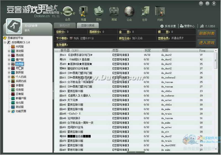Expand the 兵团约战 tree node
The height and width of the screenshot is (155, 221).
[x=9, y=81]
